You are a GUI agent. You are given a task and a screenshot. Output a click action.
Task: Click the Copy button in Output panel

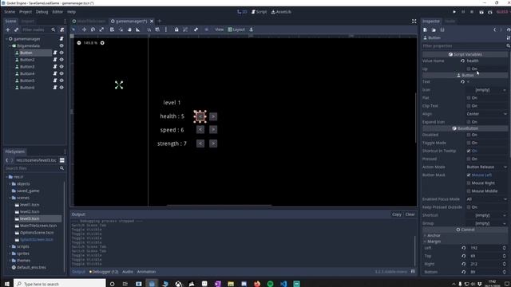coord(397,214)
